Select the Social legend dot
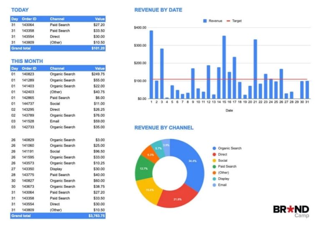The width and height of the screenshot is (321, 227). click(214, 161)
